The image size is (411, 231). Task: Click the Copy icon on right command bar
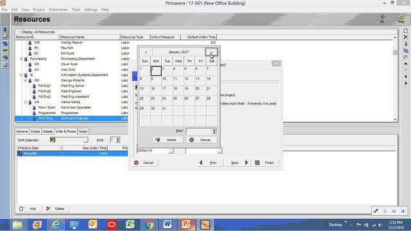tap(406, 51)
